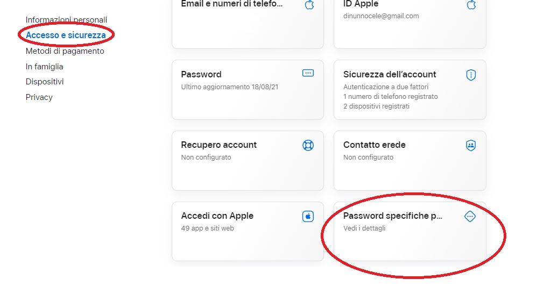The height and width of the screenshot is (301, 558).
Task: Click the diamond icon for app-specific passwords
Action: (x=470, y=216)
